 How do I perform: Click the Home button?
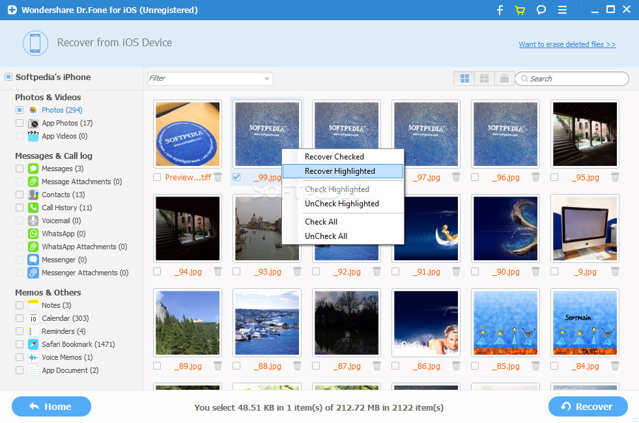pos(51,406)
